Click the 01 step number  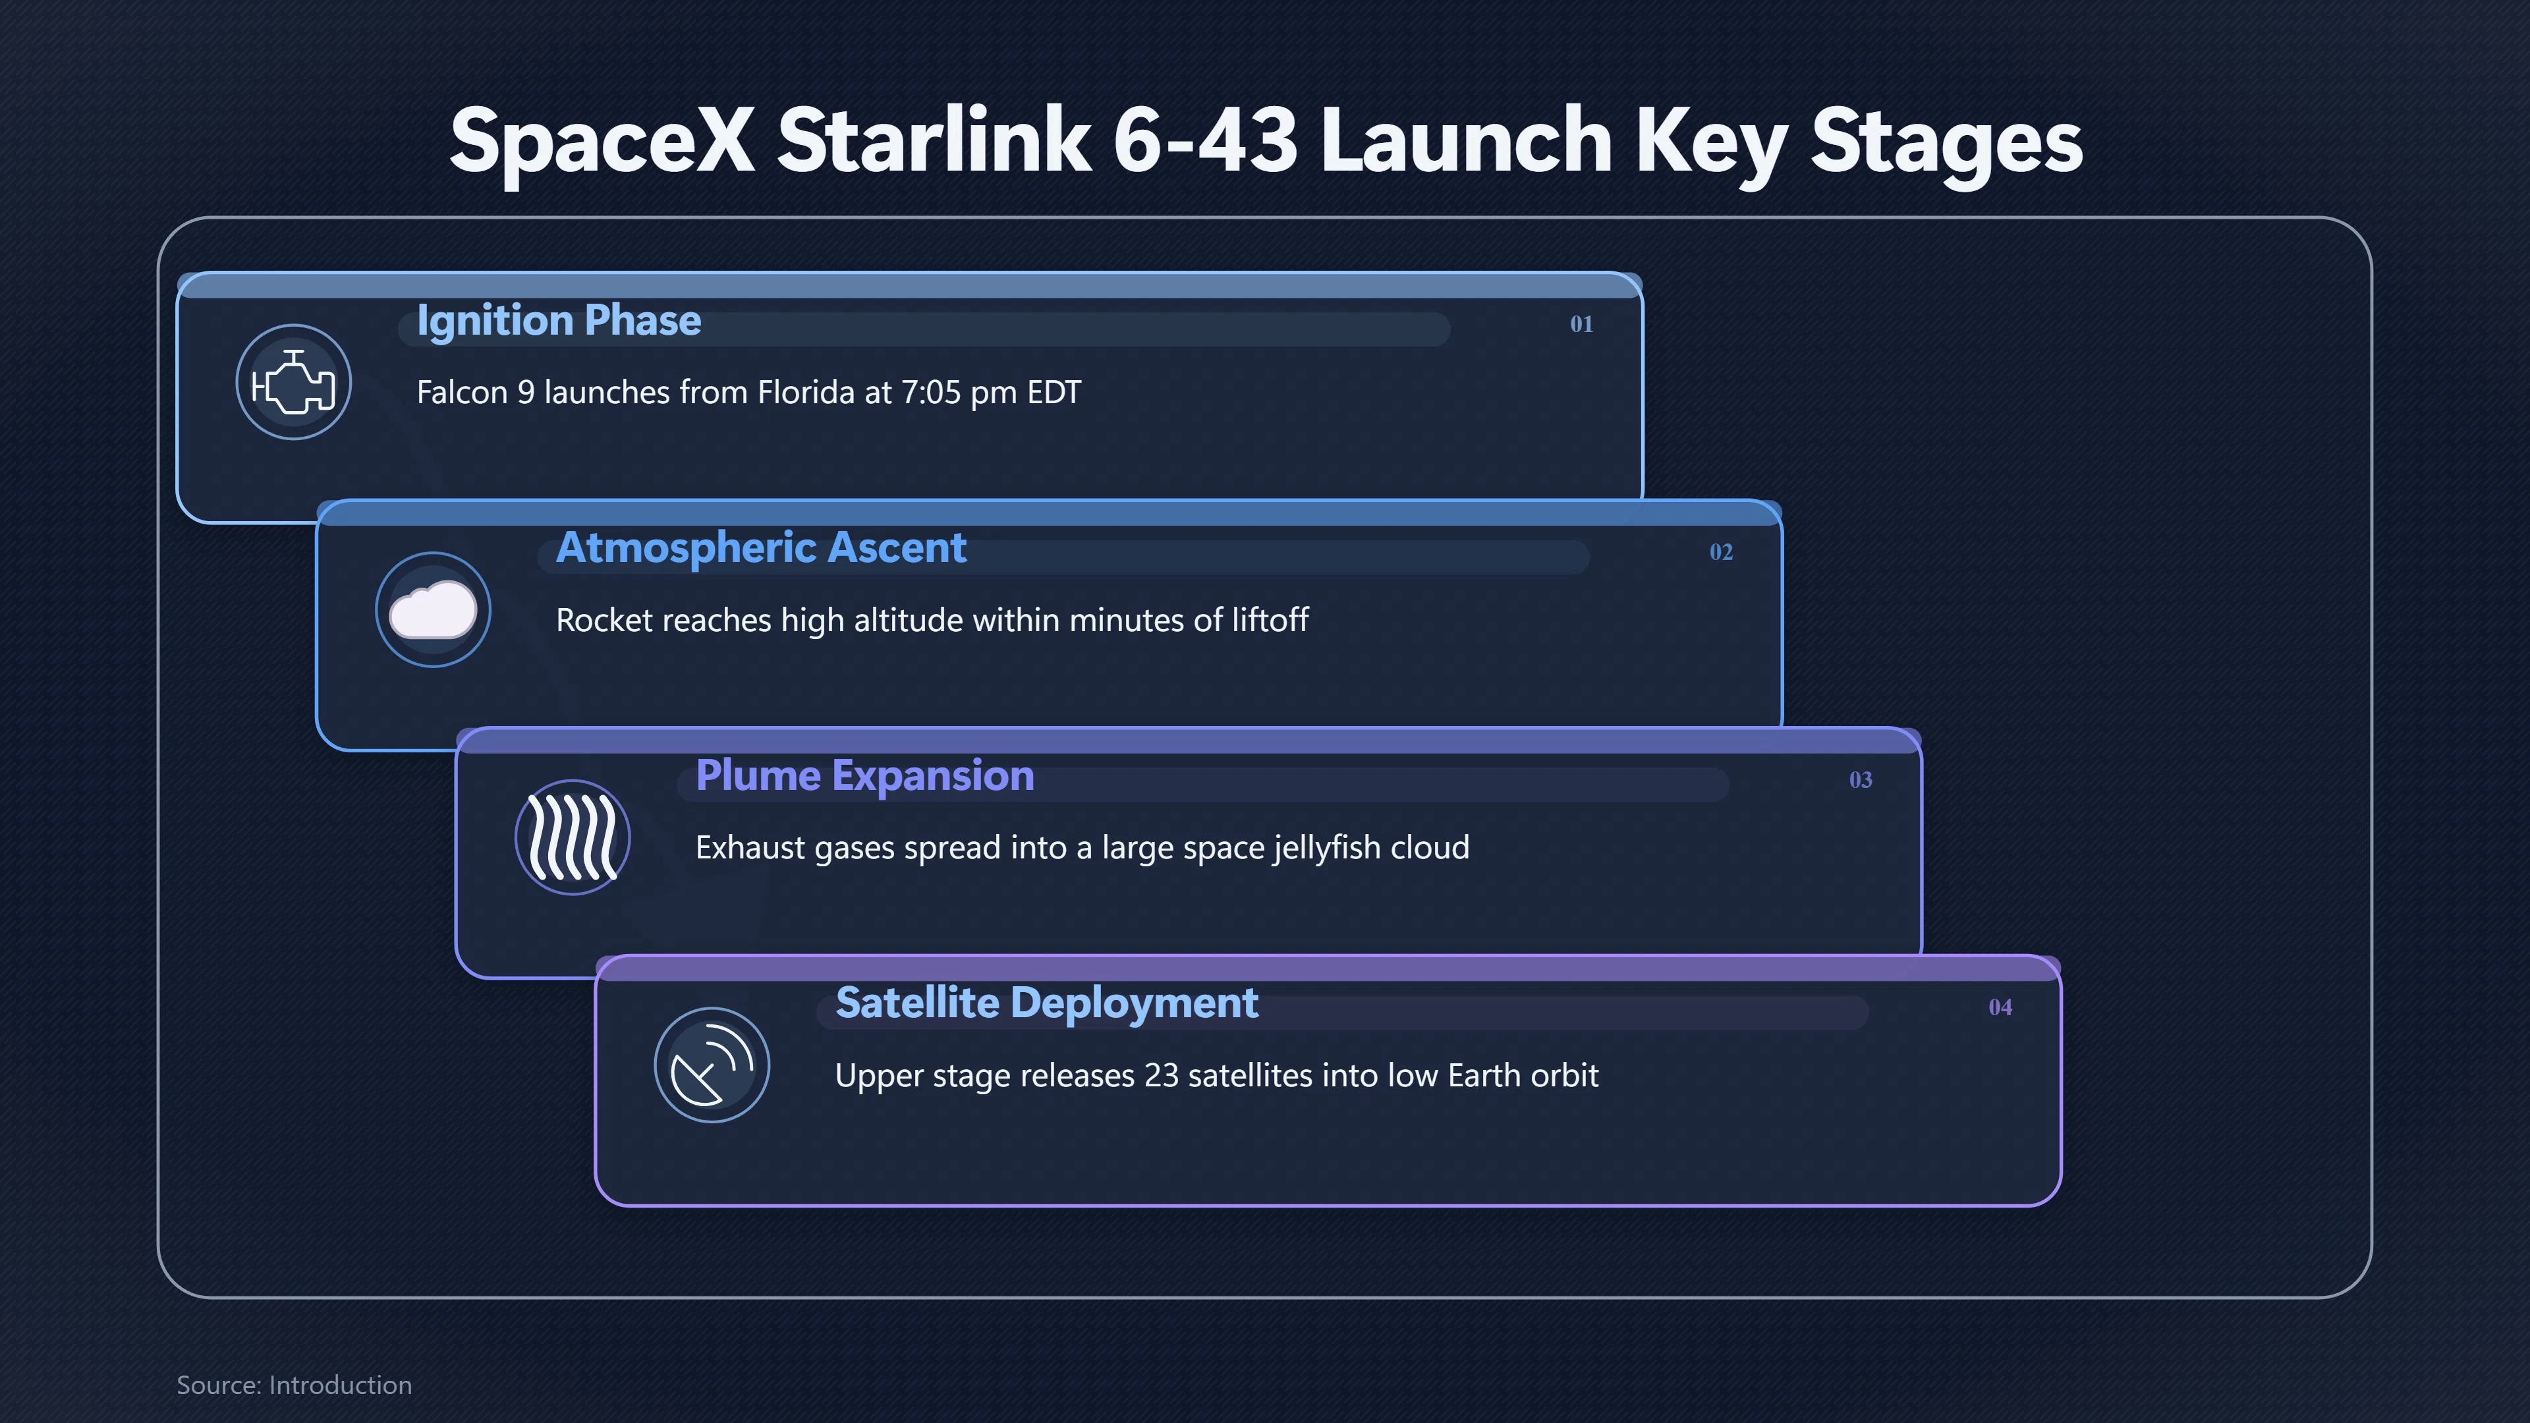1581,324
